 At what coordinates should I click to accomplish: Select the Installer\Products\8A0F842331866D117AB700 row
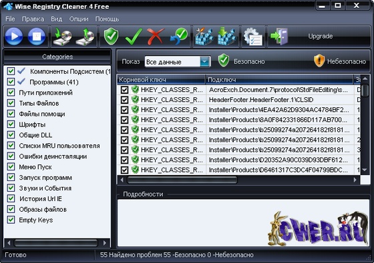point(239,120)
